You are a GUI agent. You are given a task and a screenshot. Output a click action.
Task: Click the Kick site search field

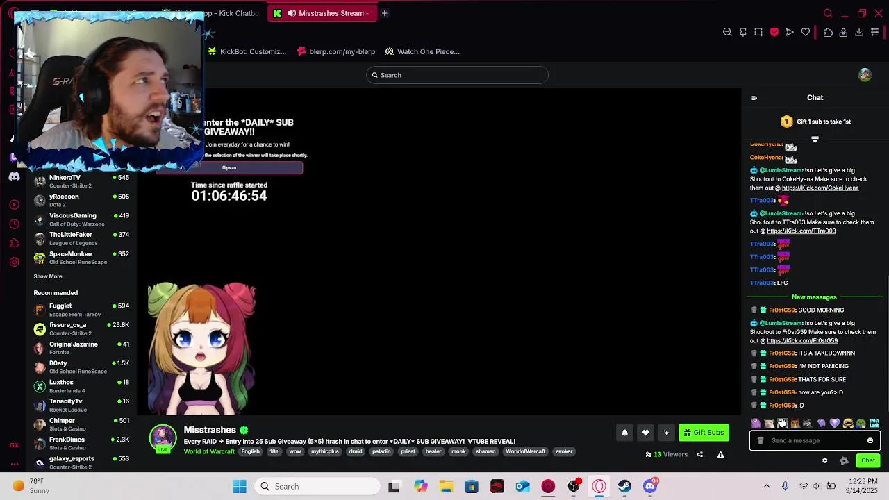point(457,75)
